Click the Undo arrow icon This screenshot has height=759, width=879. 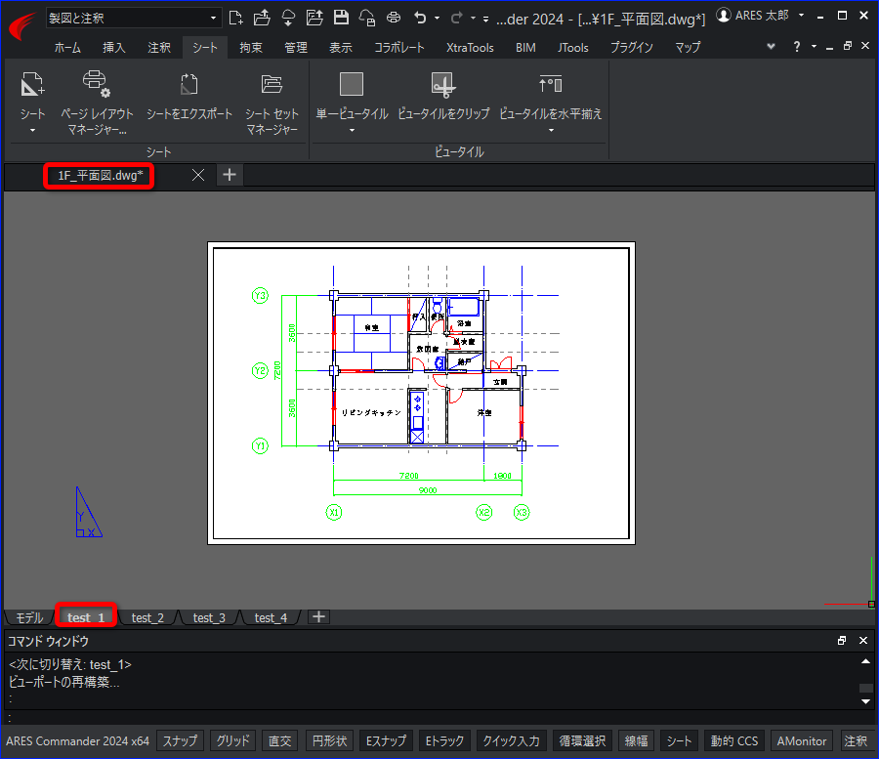(x=420, y=18)
